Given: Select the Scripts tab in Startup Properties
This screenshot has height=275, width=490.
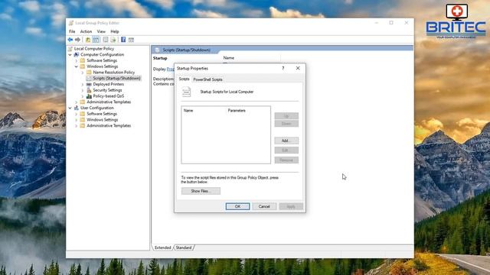Looking at the screenshot, I should (x=184, y=79).
